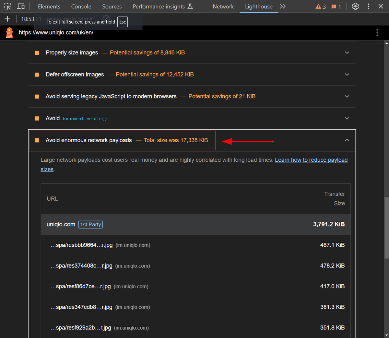Close the DevTools panel
Viewport: 389px width, 338px height.
point(381,6)
